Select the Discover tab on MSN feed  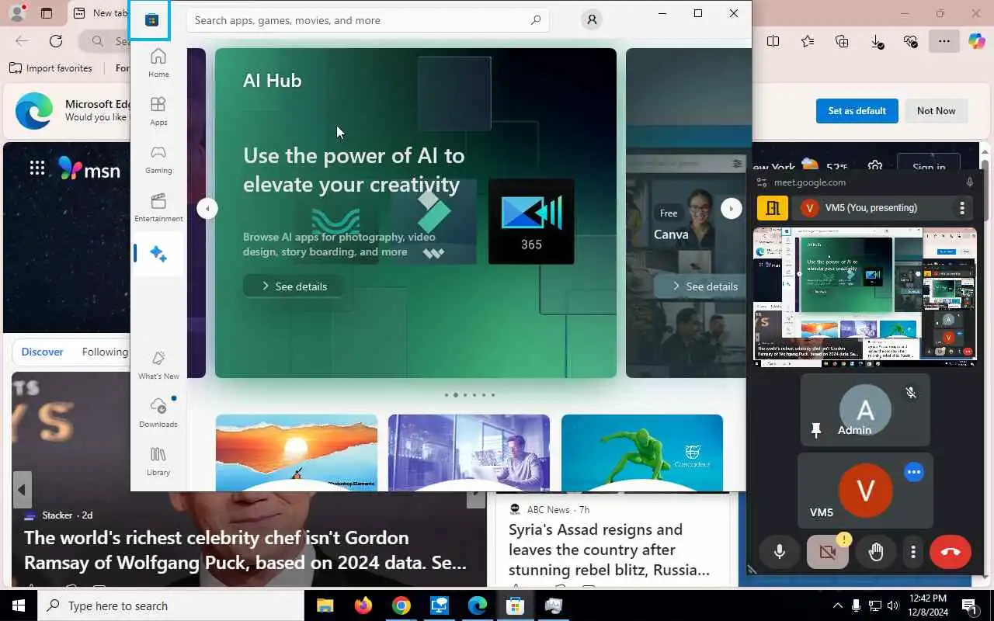[42, 352]
